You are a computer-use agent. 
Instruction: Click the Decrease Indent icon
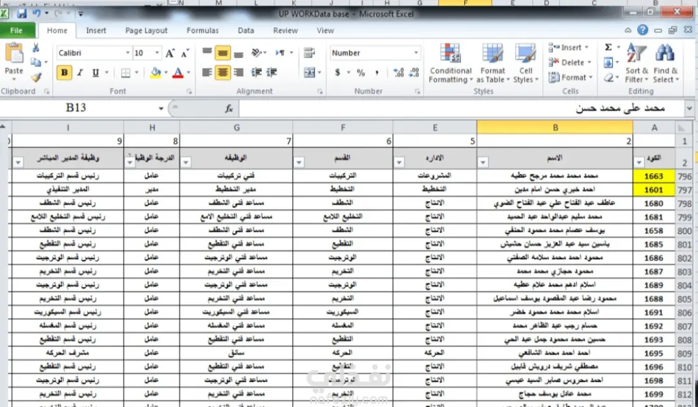point(256,72)
